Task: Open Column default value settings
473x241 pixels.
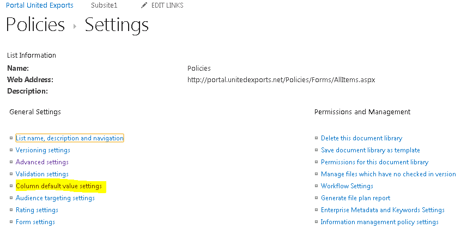Action: tap(59, 186)
